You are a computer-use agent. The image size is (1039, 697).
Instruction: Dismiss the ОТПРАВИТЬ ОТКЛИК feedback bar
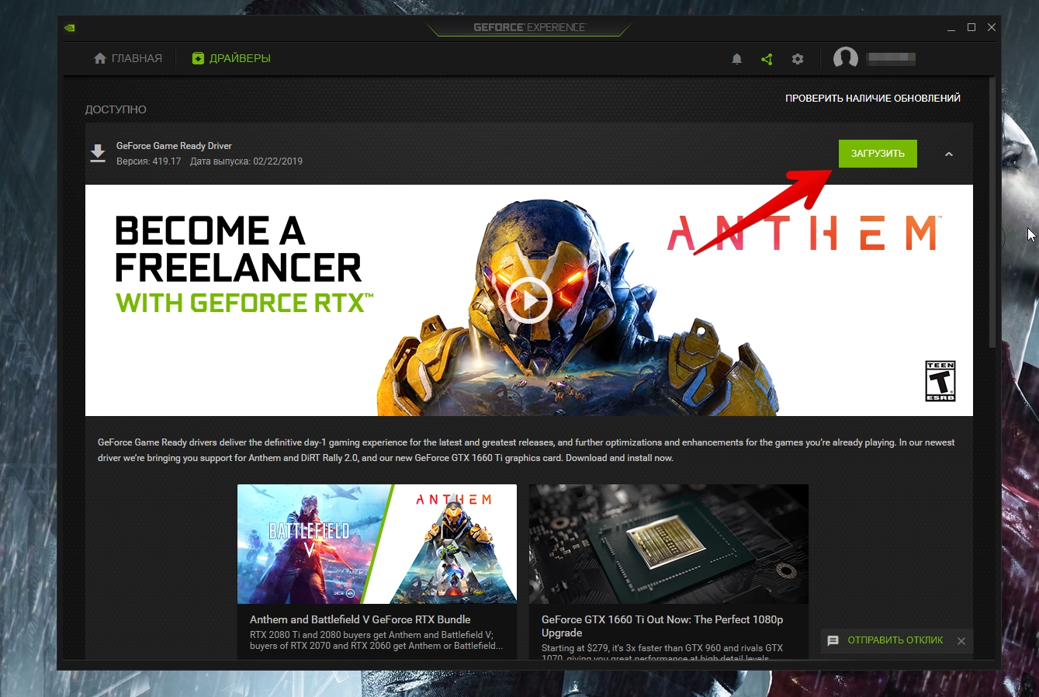click(x=961, y=641)
